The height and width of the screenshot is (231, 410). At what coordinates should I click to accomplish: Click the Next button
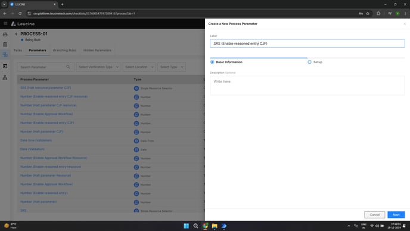pyautogui.click(x=396, y=215)
